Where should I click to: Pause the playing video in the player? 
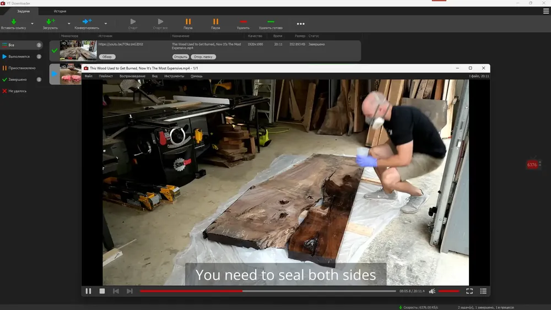coord(88,291)
